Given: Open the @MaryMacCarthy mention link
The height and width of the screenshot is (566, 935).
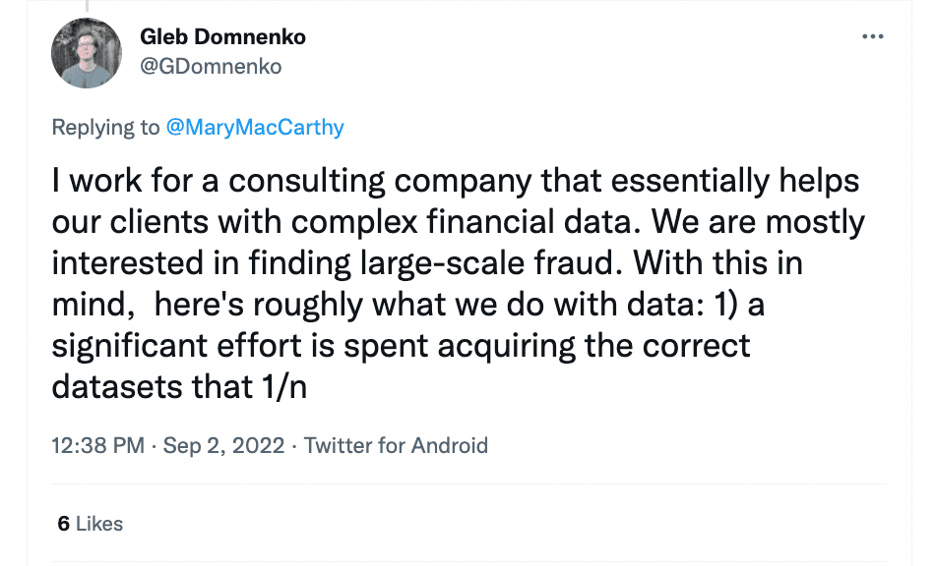Looking at the screenshot, I should pos(253,127).
